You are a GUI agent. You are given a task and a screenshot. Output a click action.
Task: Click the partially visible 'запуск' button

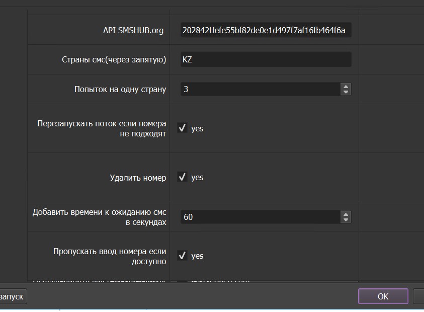click(x=12, y=296)
